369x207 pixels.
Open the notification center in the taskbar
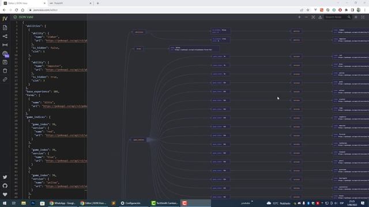363,203
